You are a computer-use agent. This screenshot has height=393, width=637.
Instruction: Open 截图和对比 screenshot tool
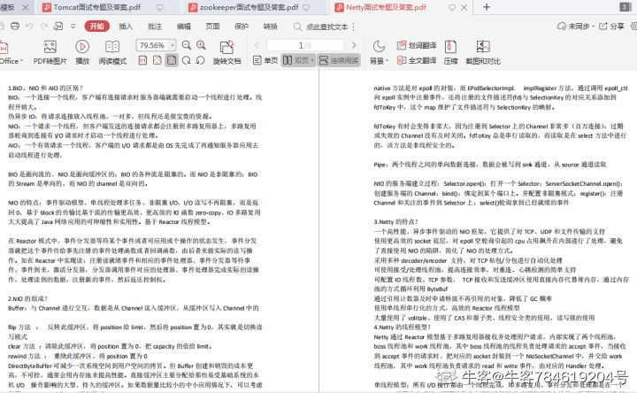[x=483, y=52]
